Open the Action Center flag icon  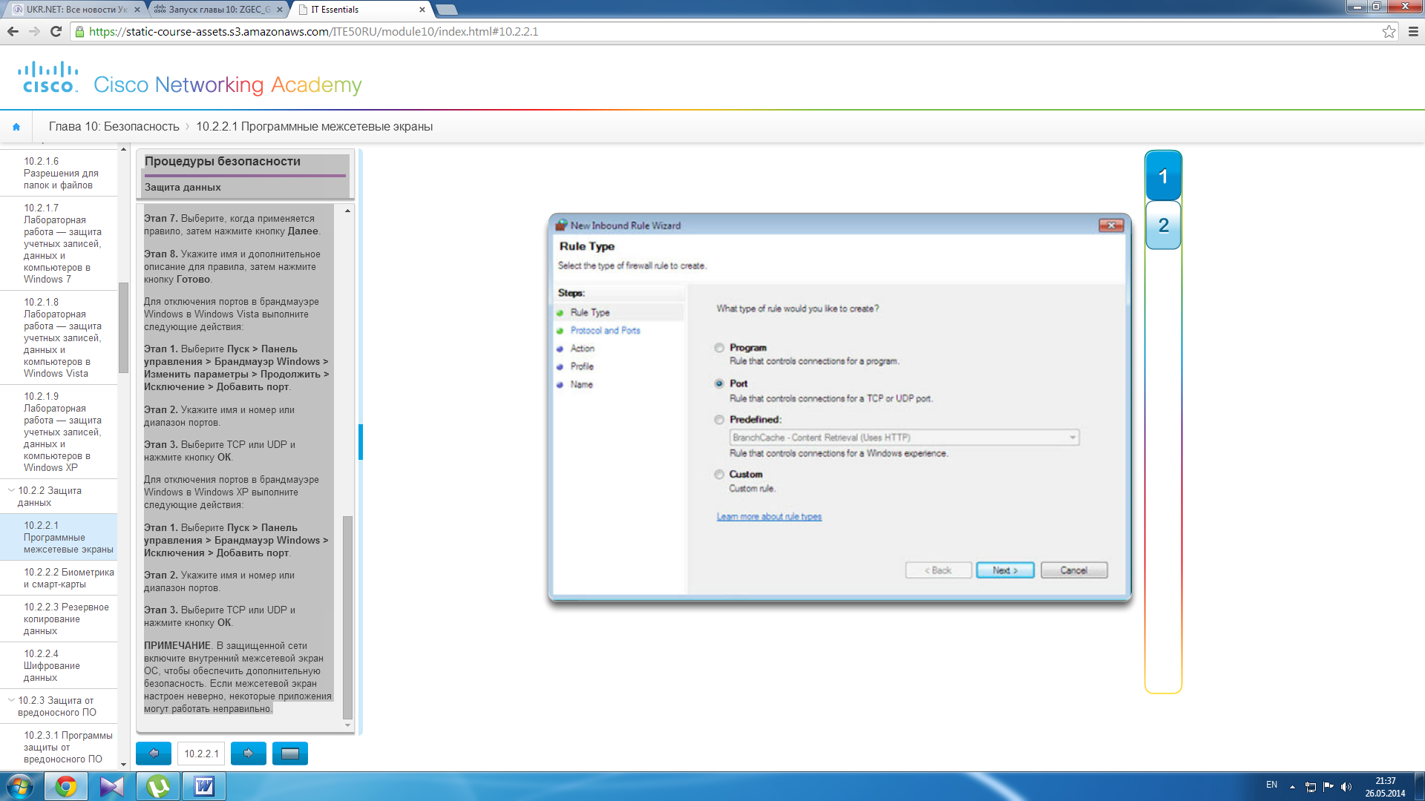coord(1329,787)
